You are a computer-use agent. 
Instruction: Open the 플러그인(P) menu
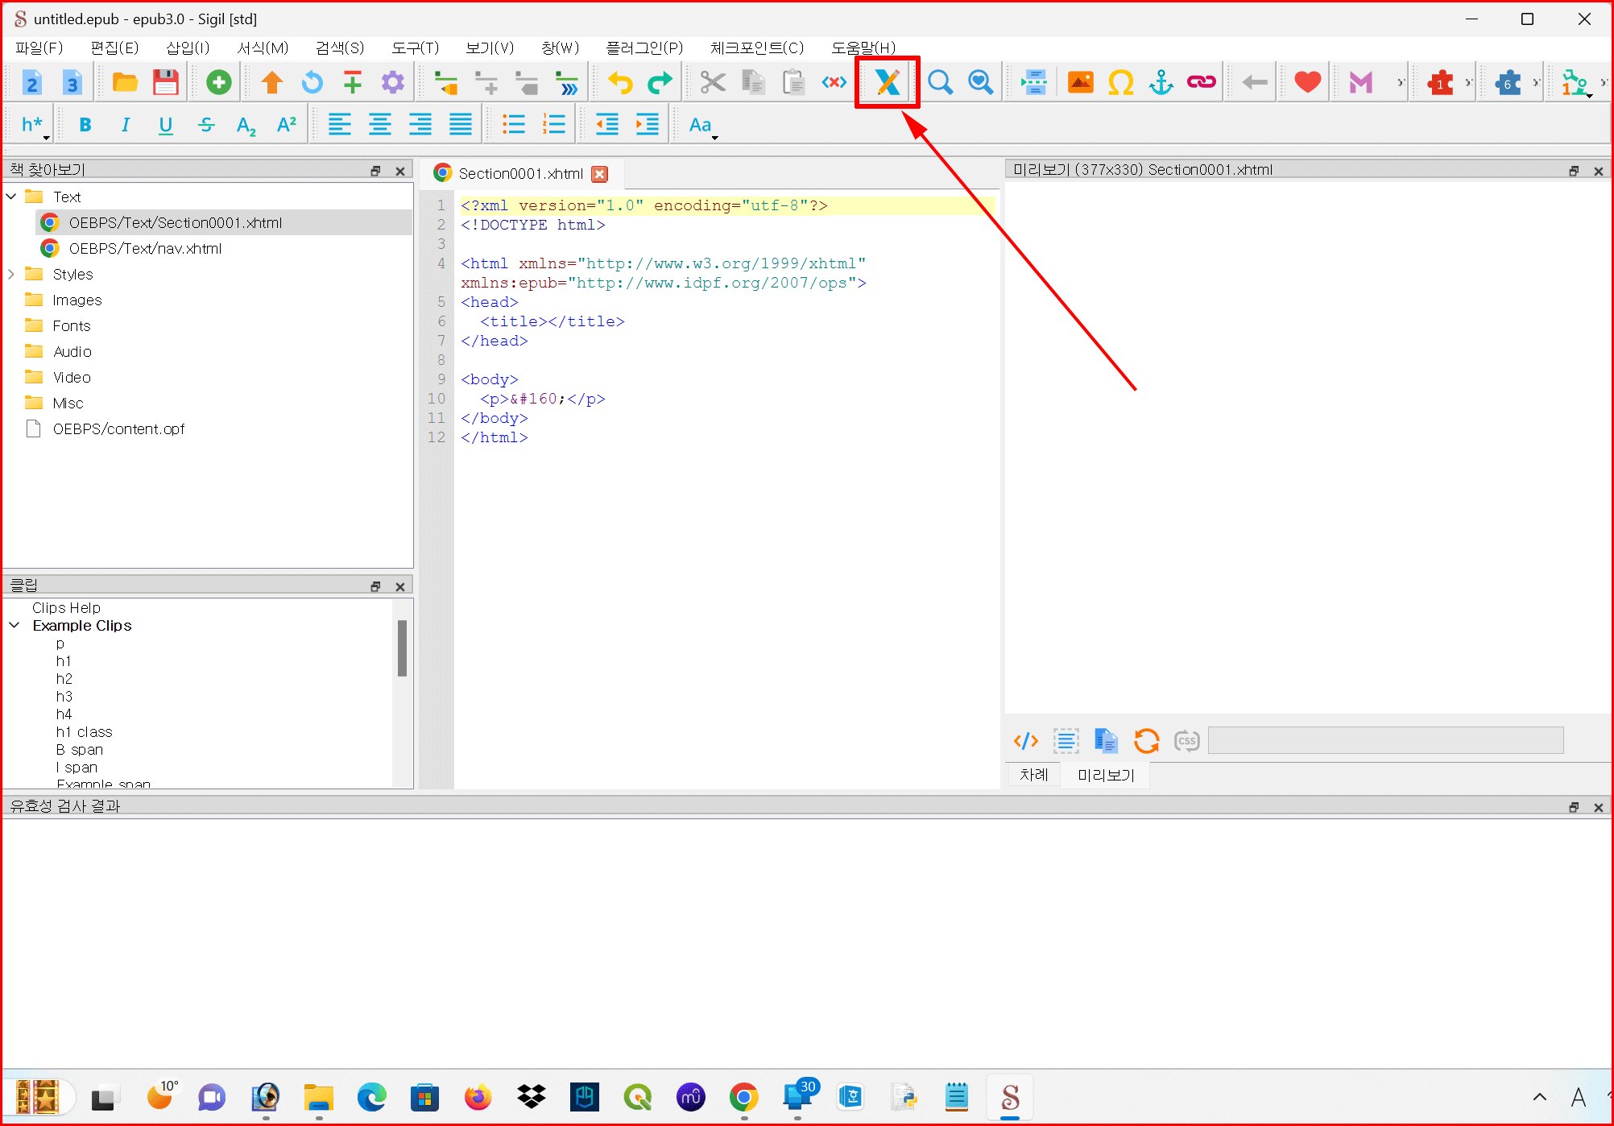644,48
